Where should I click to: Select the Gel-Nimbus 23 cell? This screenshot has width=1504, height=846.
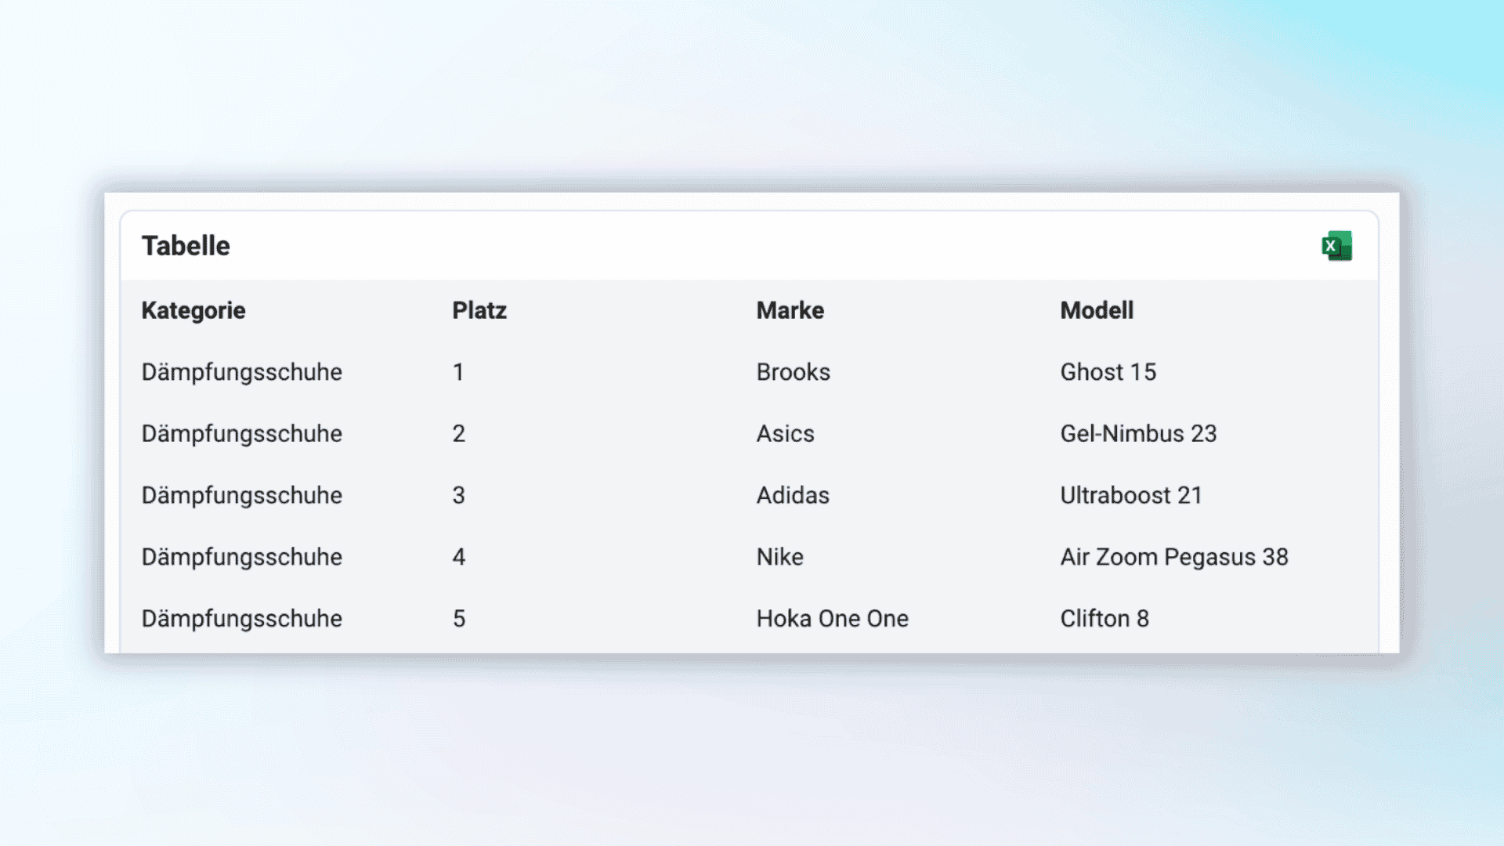1138,434
